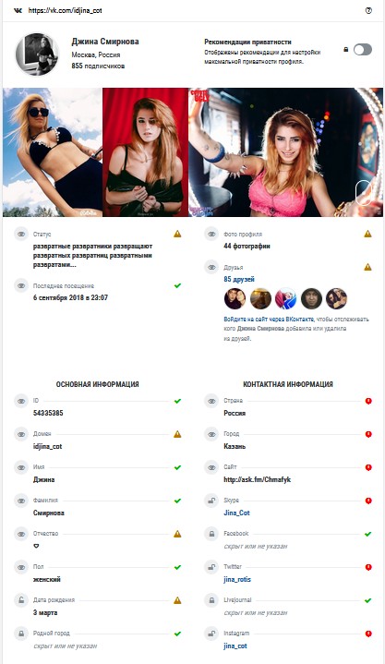This screenshot has height=664, width=385.
Task: Open the jina_rotis Twitter link
Action: 237,579
